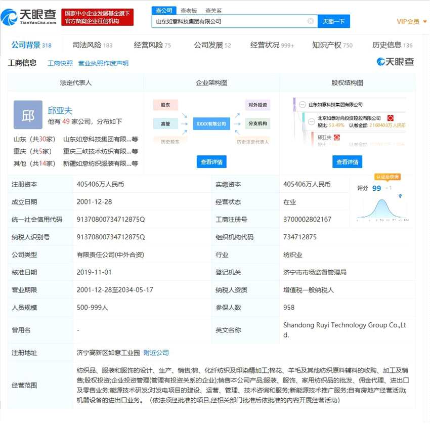
Task: Click the approval date 2019-11-01
Action: (x=94, y=272)
